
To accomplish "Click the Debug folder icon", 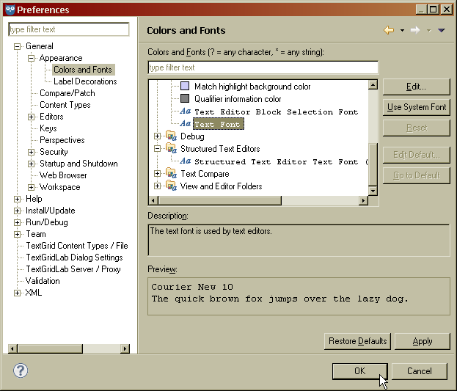I will pyautogui.click(x=171, y=136).
